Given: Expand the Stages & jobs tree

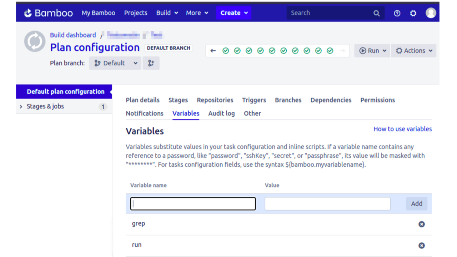Looking at the screenshot, I should [x=21, y=106].
